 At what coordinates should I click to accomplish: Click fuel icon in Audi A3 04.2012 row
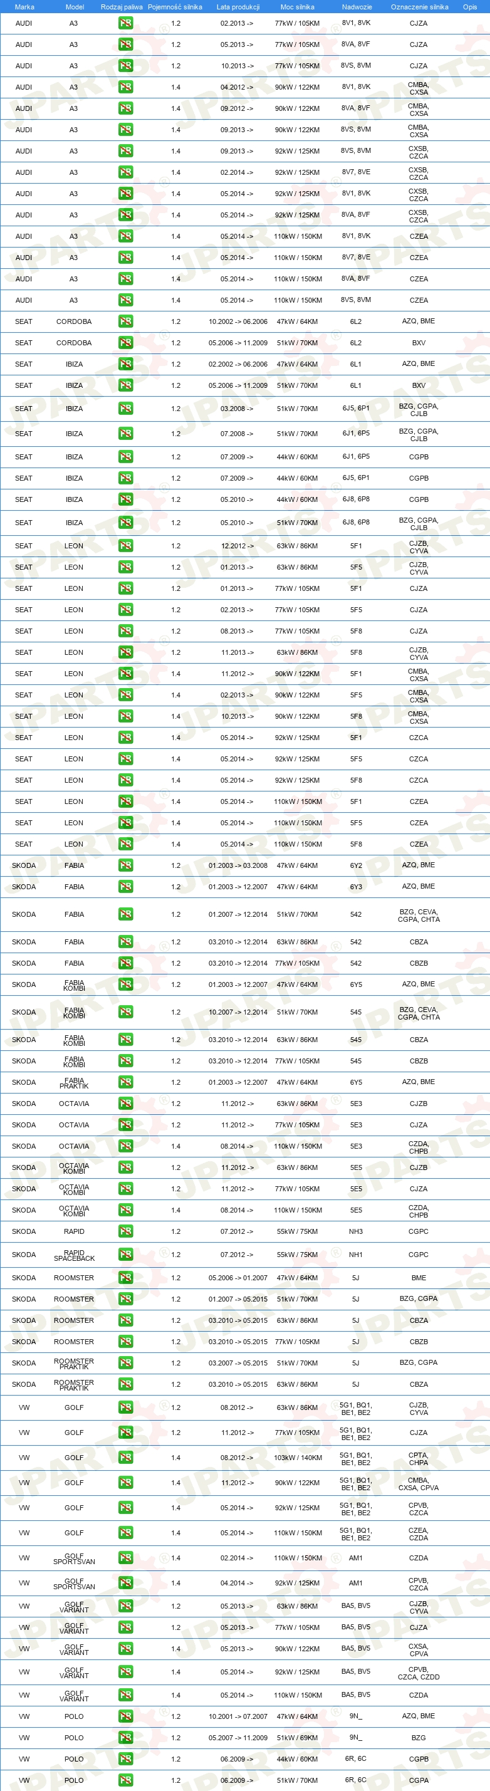(x=126, y=87)
